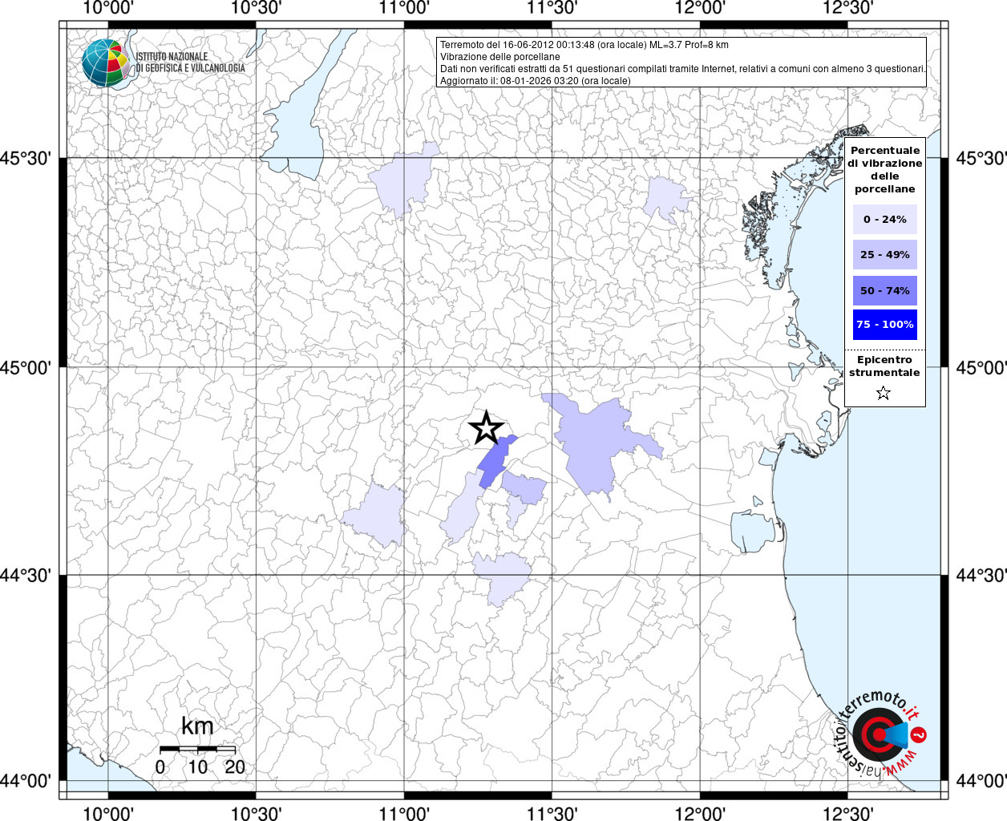Screen dimensions: 1007x821
Task: Click the 'km' label above the scale
Action: pyautogui.click(x=197, y=726)
